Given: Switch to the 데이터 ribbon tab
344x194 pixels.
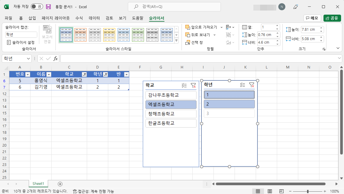Looking at the screenshot, I should pyautogui.click(x=94, y=18).
